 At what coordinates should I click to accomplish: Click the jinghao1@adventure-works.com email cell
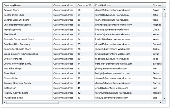tap(123, 25)
